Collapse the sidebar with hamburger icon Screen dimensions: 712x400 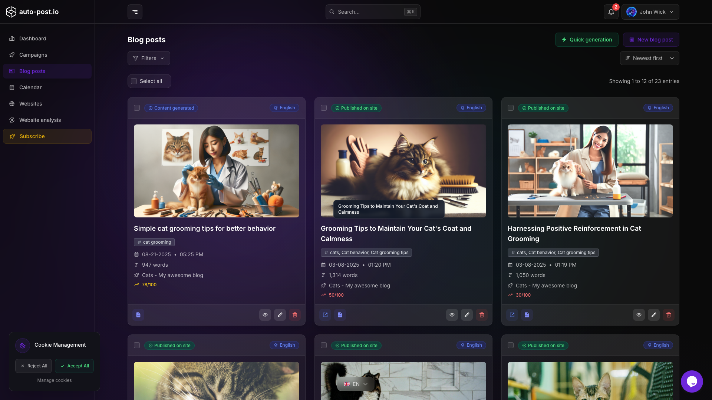pos(134,12)
